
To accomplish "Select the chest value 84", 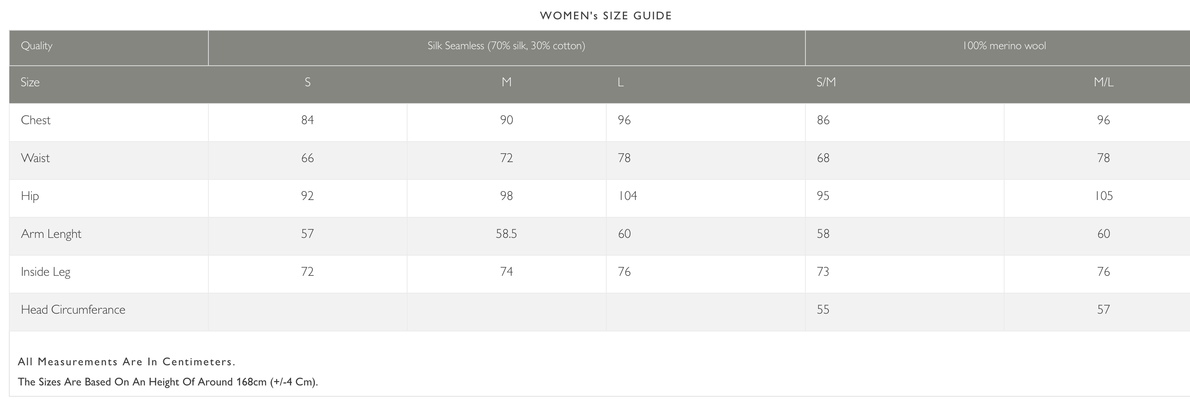I will tap(308, 120).
